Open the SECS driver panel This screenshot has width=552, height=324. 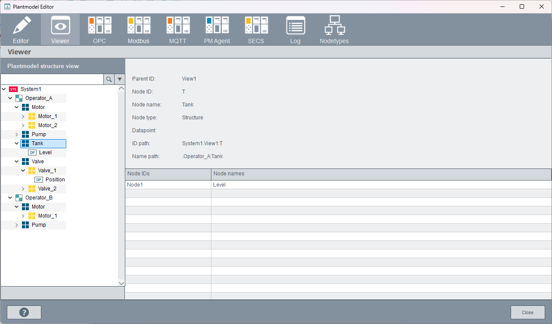[x=256, y=29]
